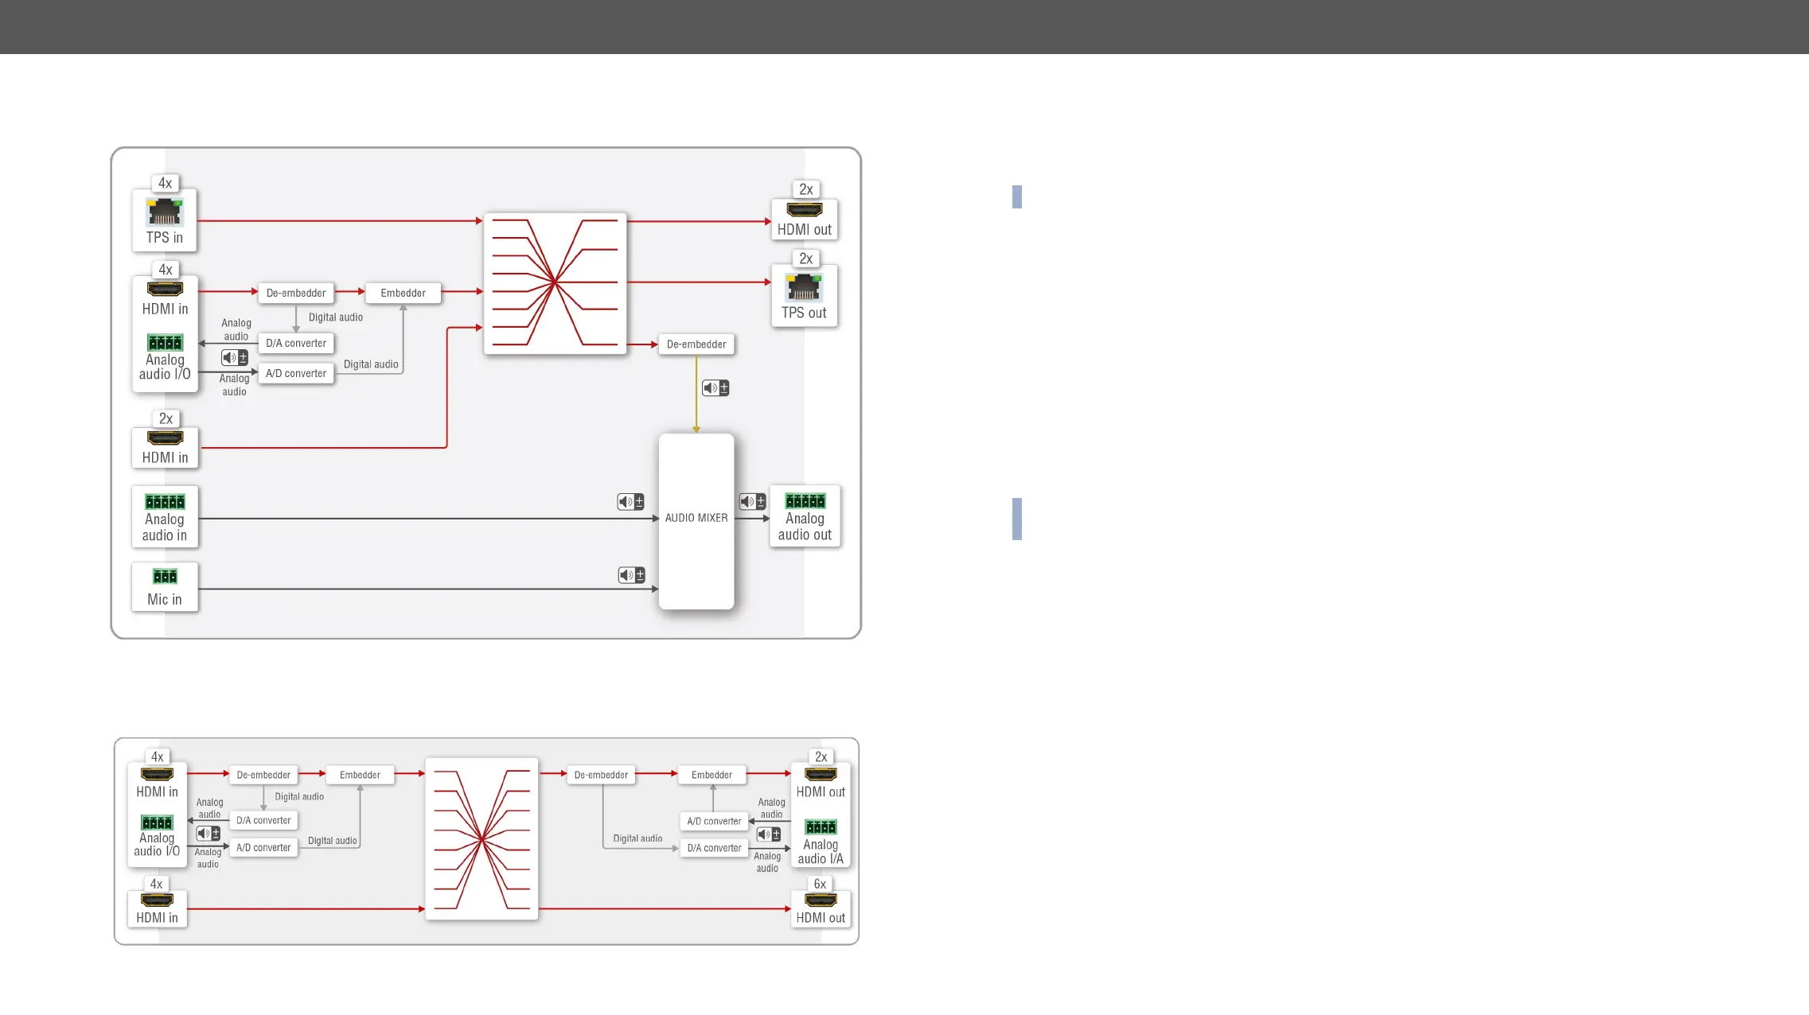This screenshot has height=1015, width=1809.
Task: Click De-embedder box feeding the audio mixer
Action: click(696, 344)
